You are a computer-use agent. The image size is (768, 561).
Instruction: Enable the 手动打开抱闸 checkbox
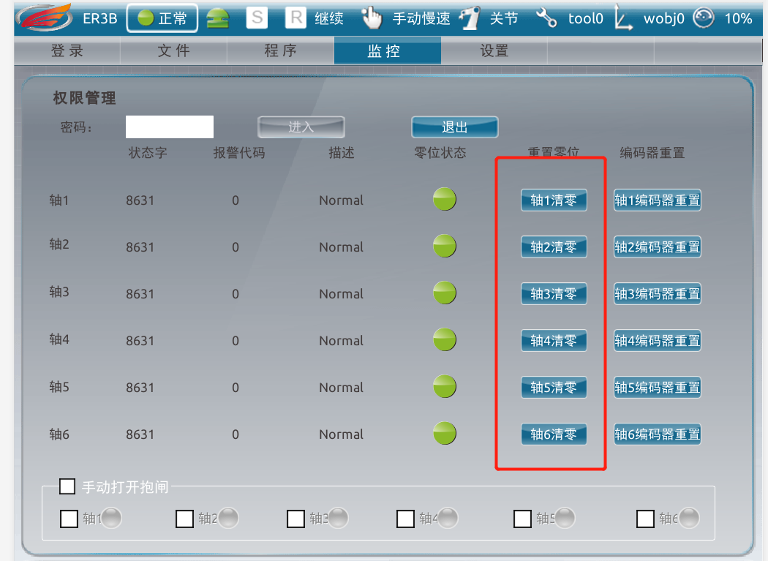(x=67, y=486)
